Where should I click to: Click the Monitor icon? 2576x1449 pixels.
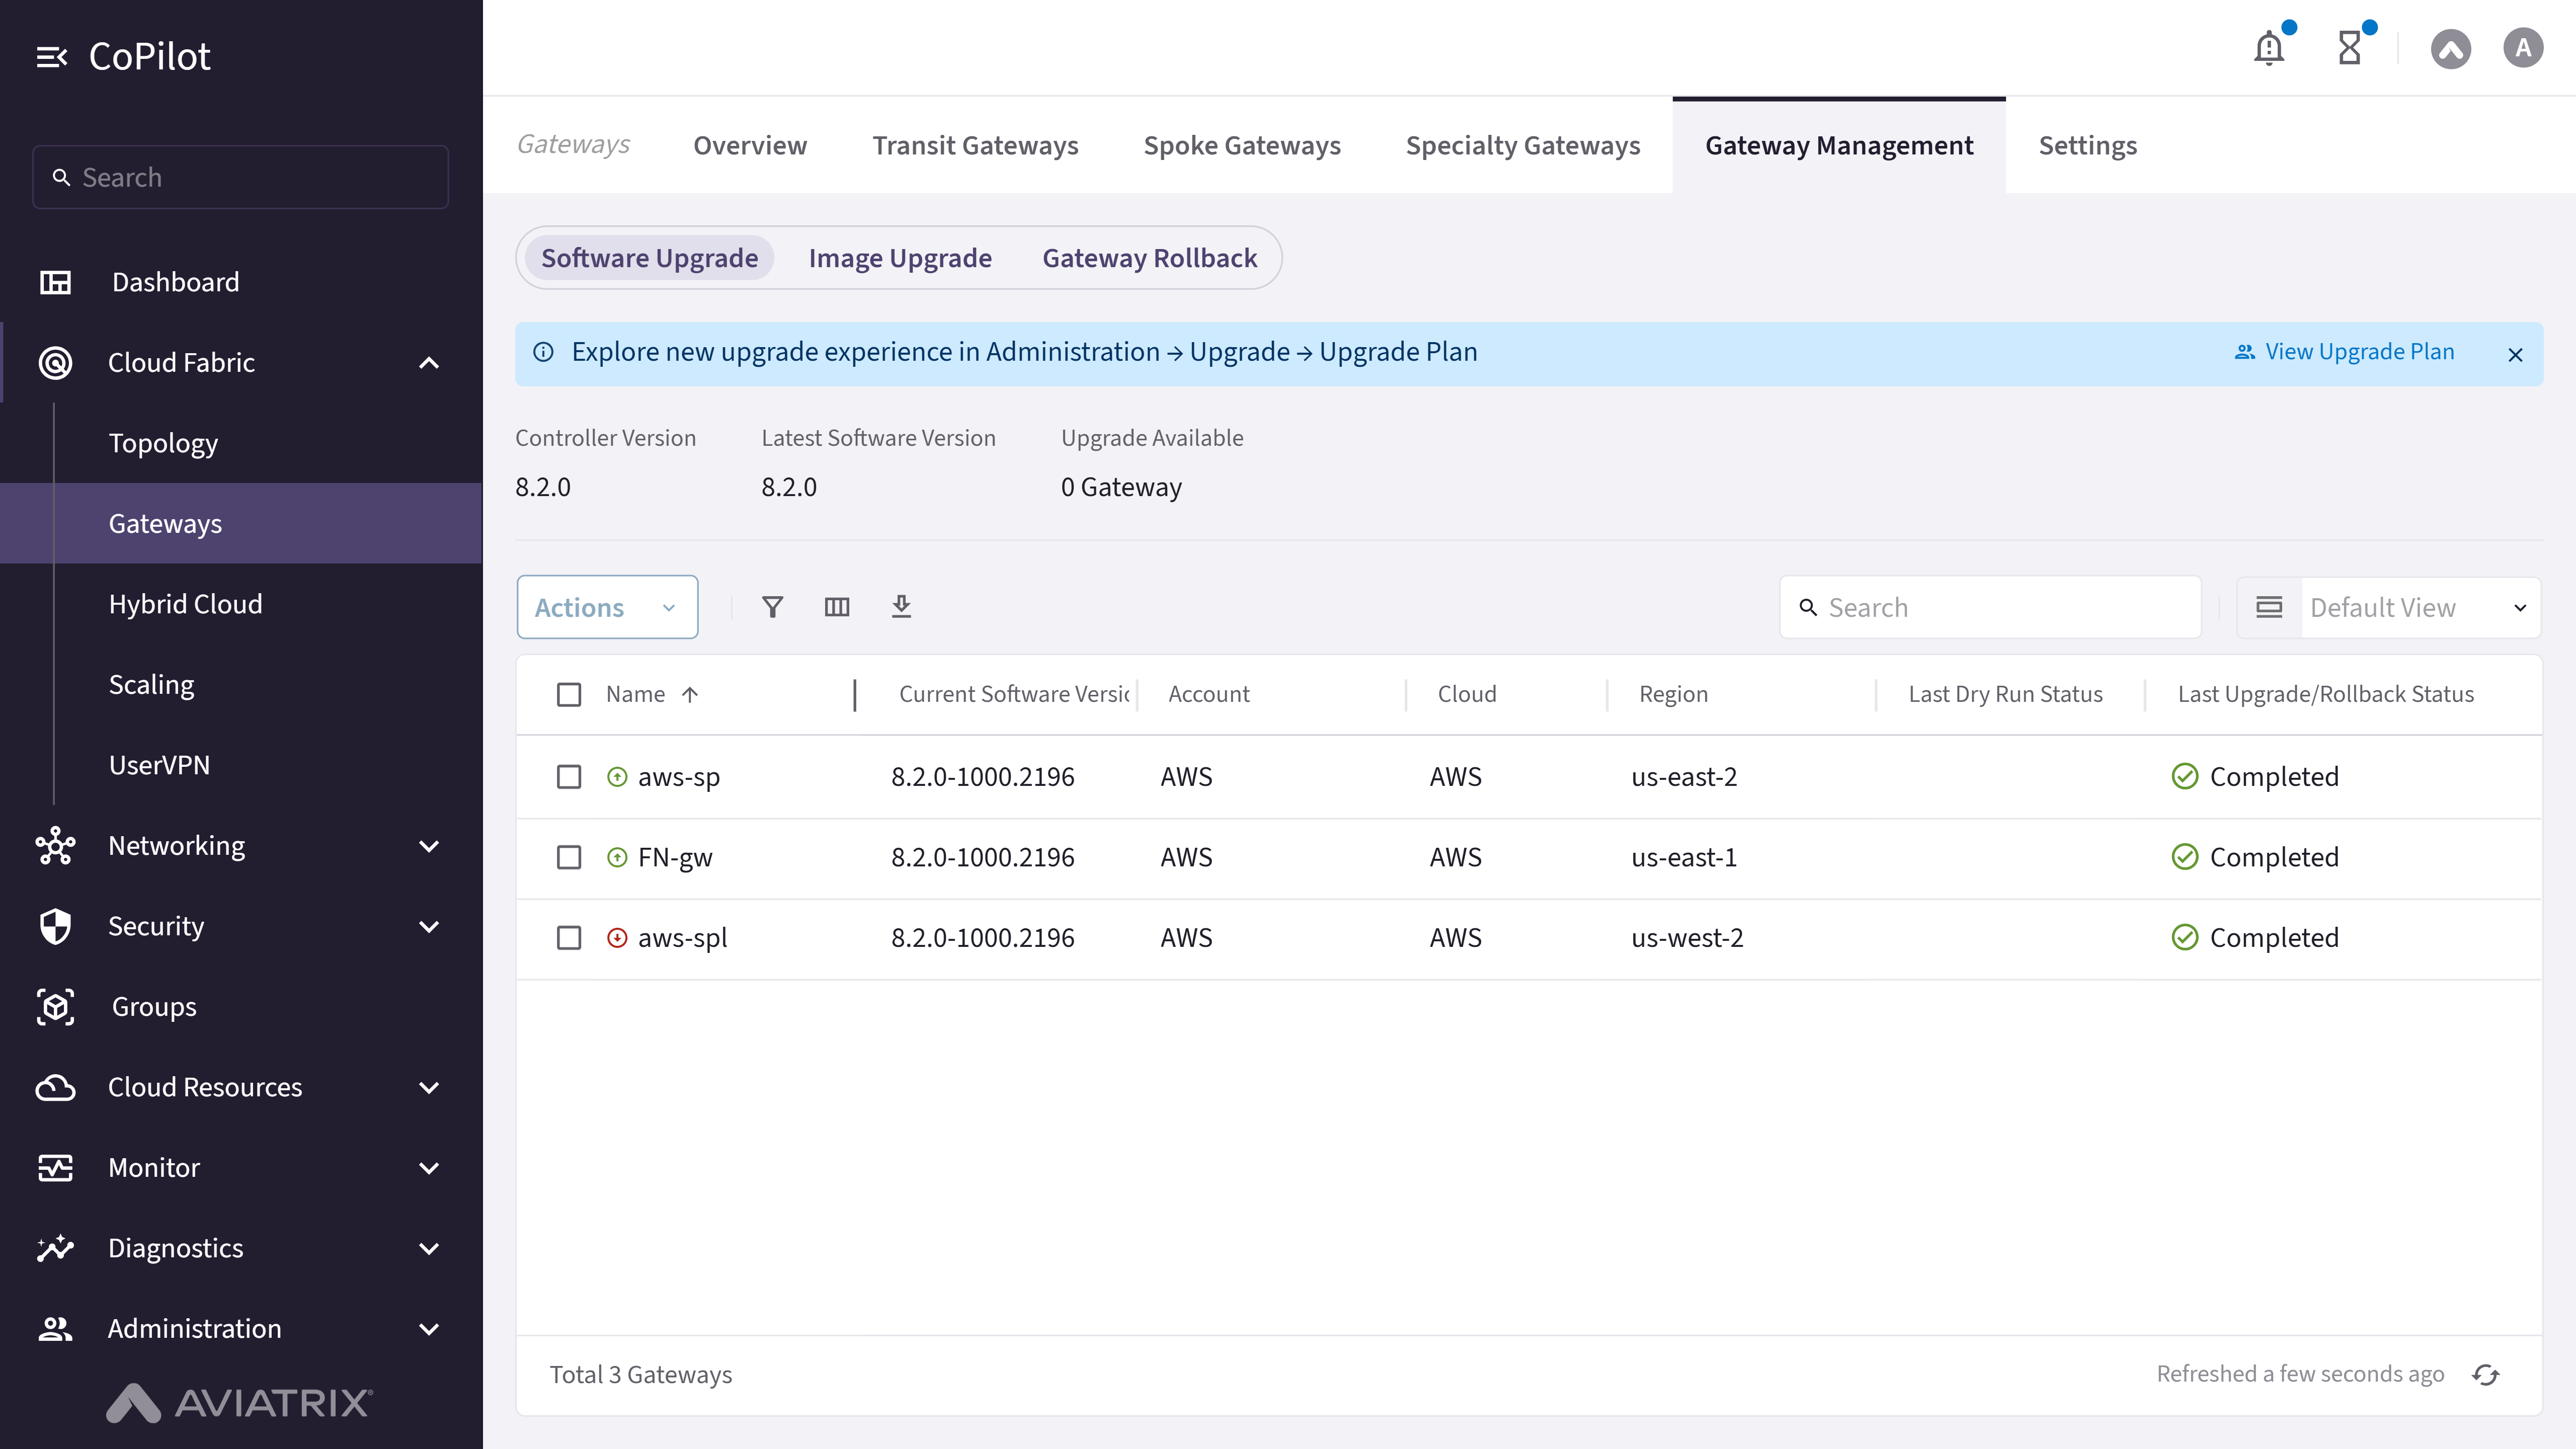(x=55, y=1168)
